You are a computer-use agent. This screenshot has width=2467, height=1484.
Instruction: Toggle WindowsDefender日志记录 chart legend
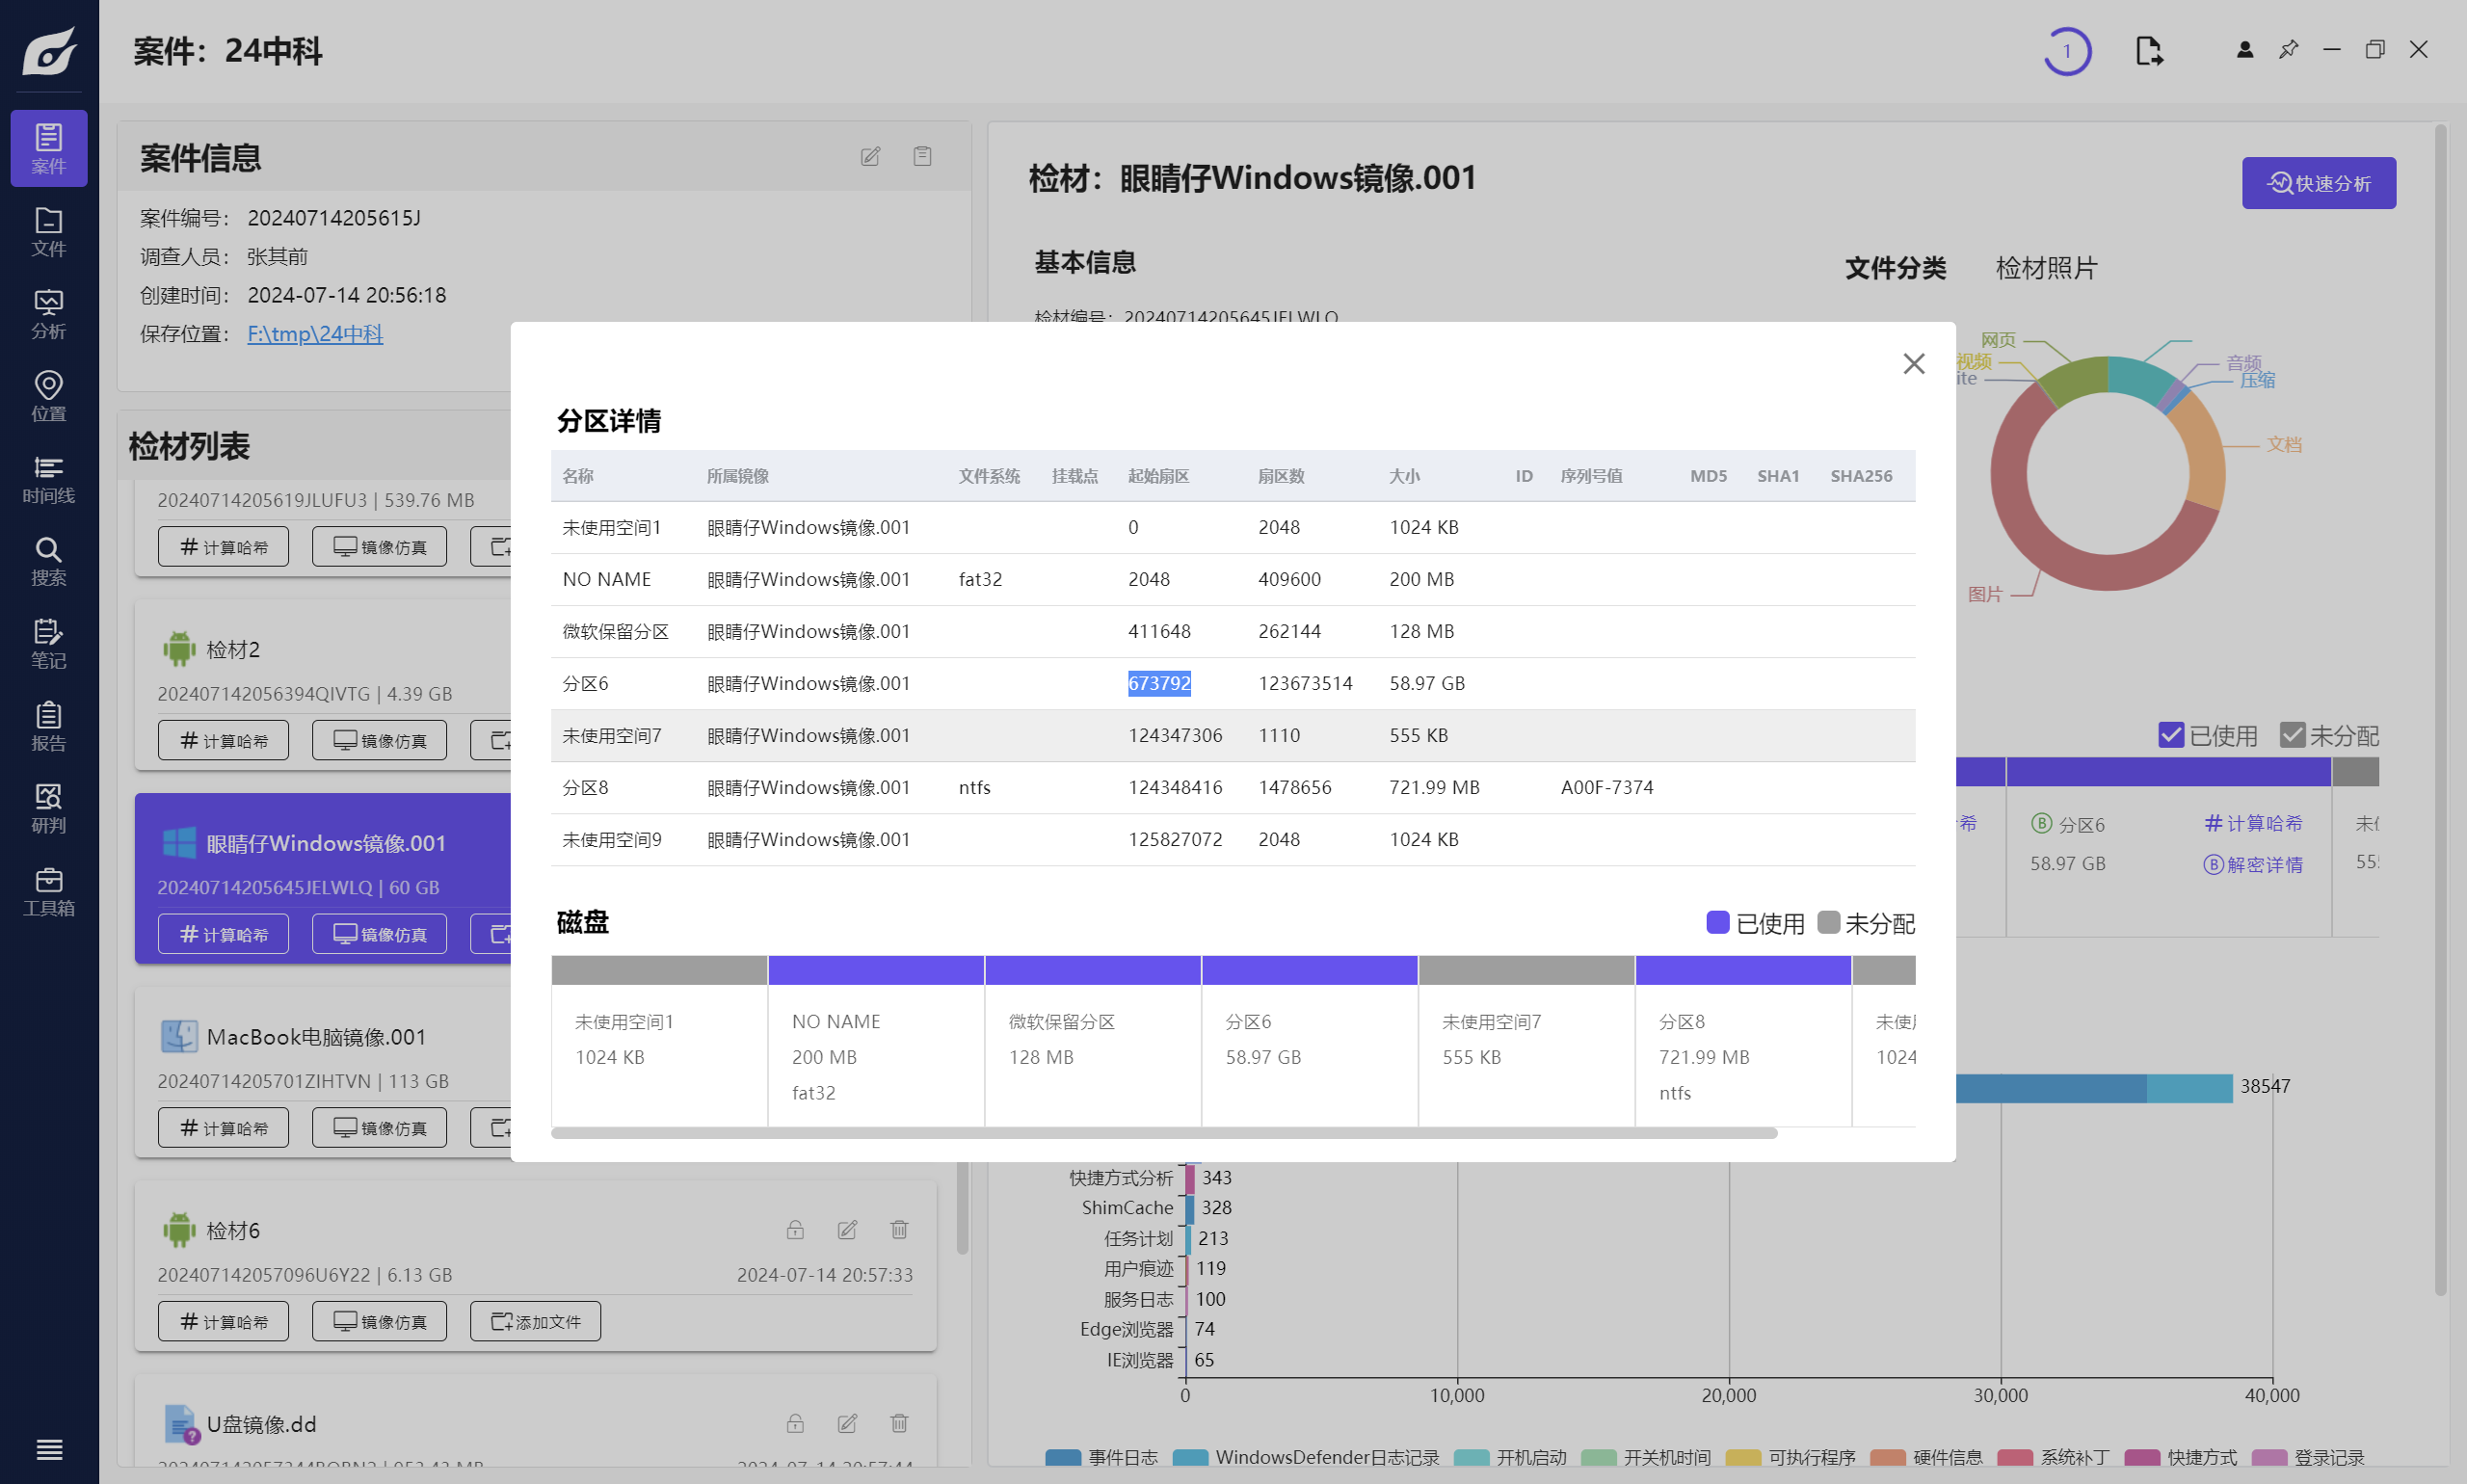(x=1306, y=1458)
